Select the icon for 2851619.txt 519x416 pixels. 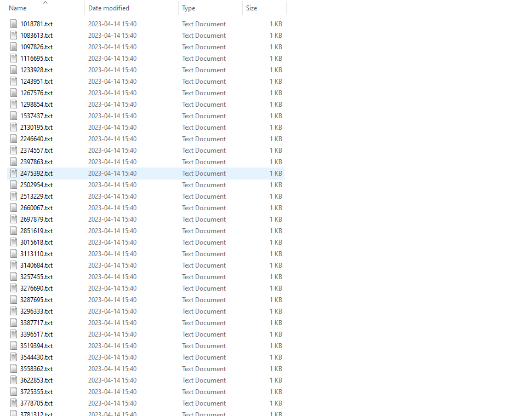coord(14,231)
